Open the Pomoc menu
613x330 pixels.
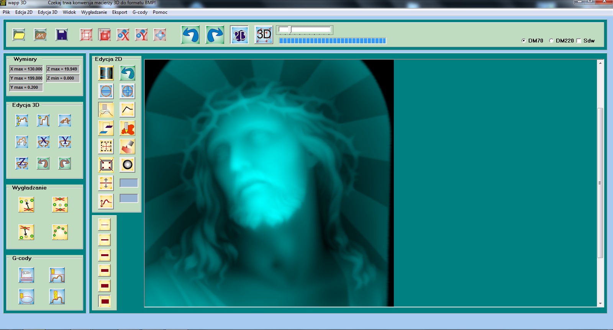[160, 12]
